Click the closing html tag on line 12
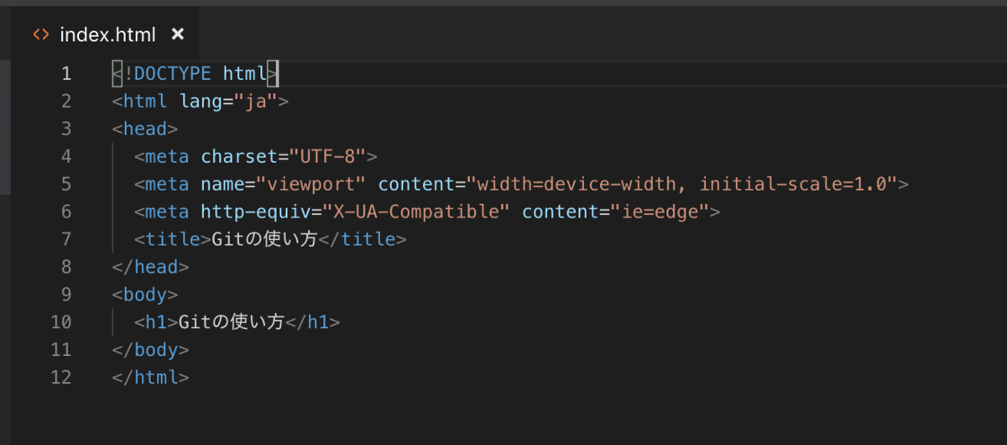 pyautogui.click(x=150, y=378)
